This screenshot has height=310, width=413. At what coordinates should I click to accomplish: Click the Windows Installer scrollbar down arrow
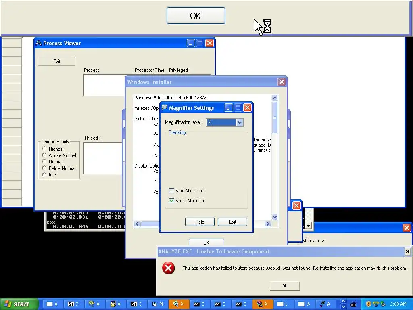click(275, 217)
